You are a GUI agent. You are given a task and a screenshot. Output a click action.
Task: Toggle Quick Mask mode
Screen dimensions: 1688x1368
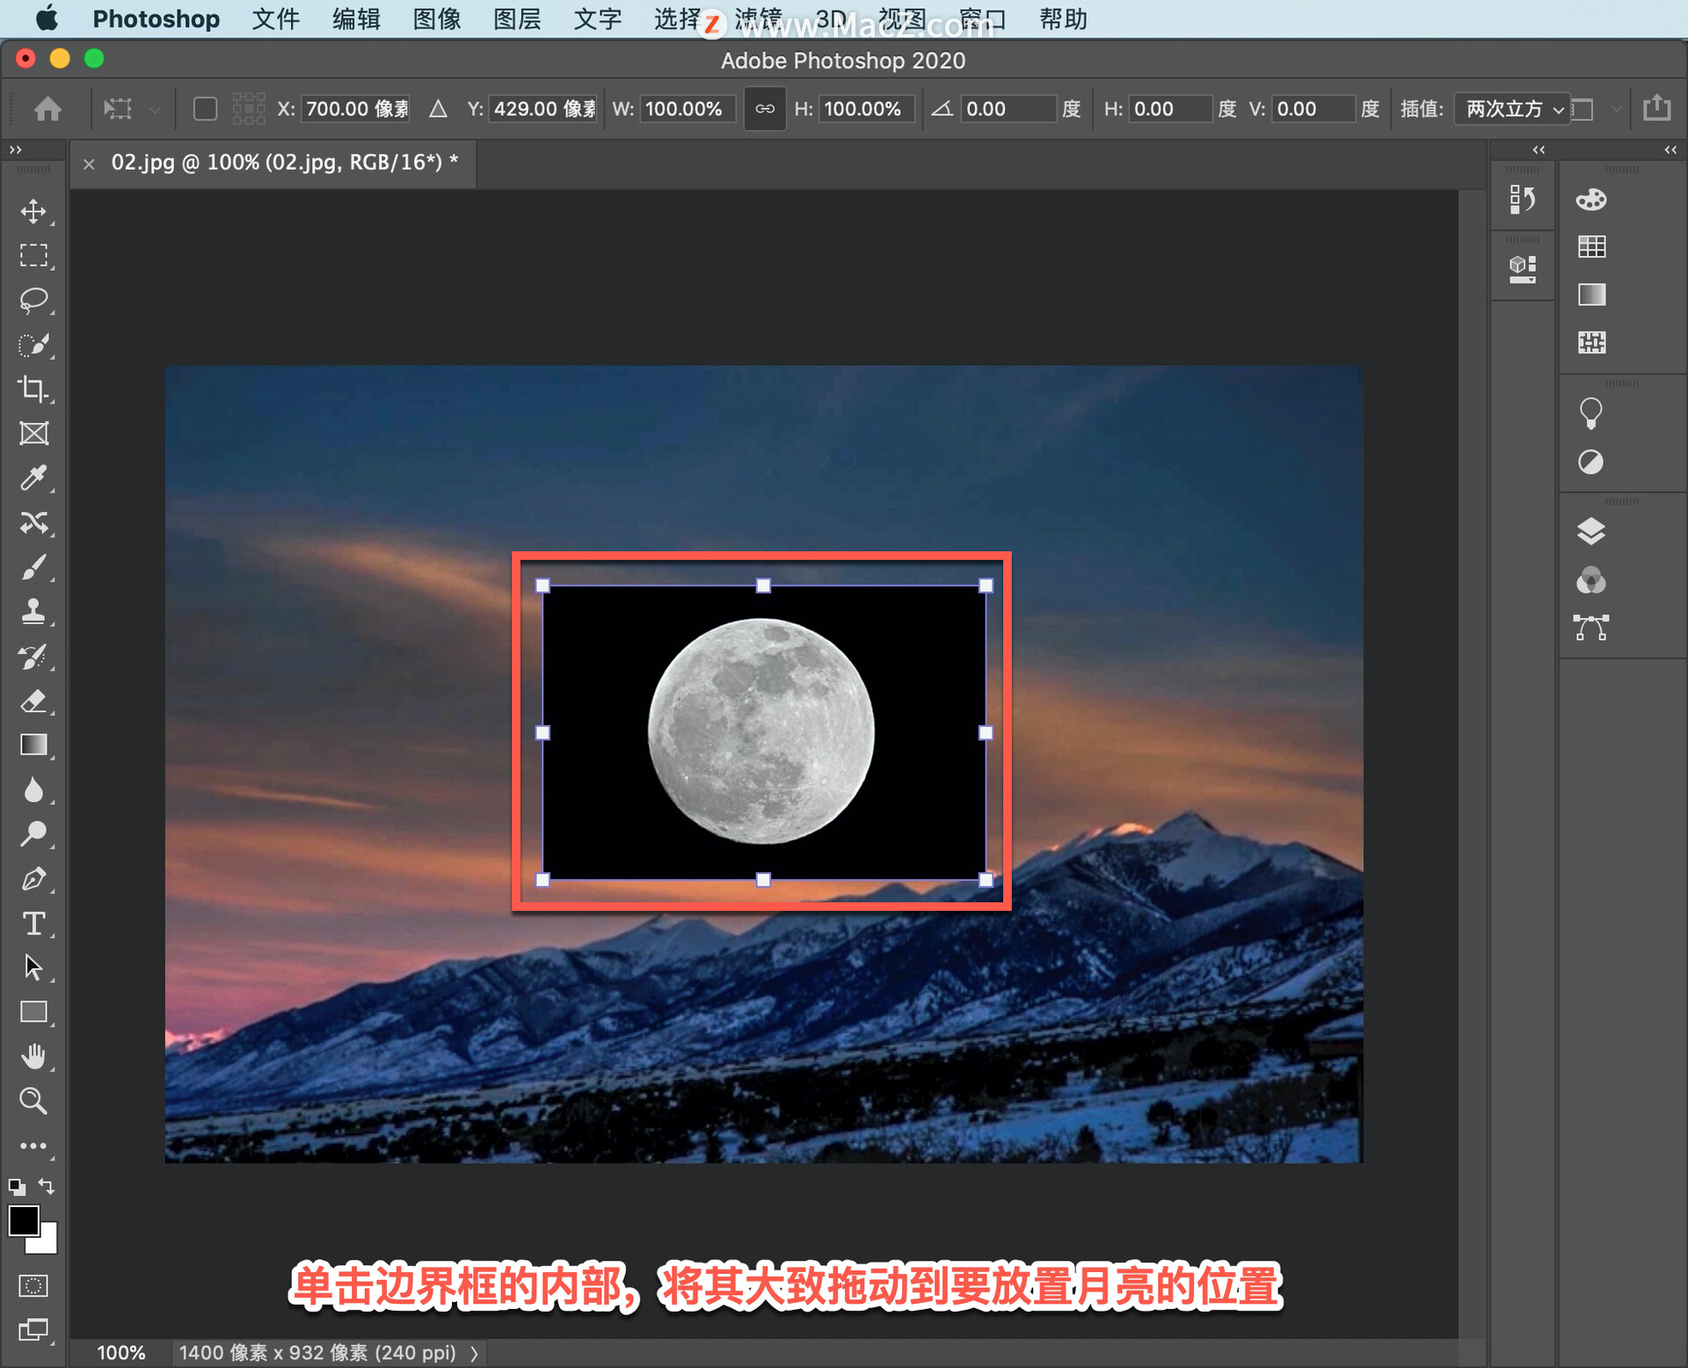click(x=33, y=1285)
